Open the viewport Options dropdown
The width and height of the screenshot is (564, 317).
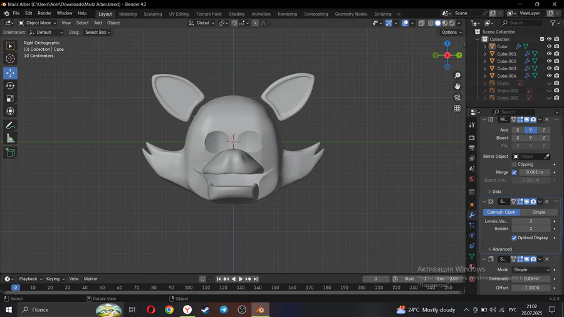coord(452,33)
